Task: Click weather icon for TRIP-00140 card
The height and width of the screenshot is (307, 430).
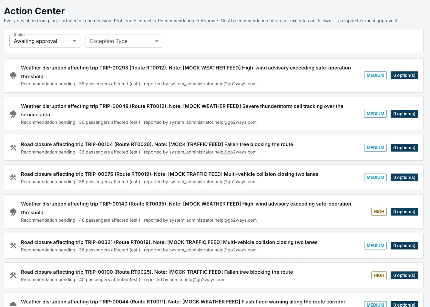Action: [13, 212]
